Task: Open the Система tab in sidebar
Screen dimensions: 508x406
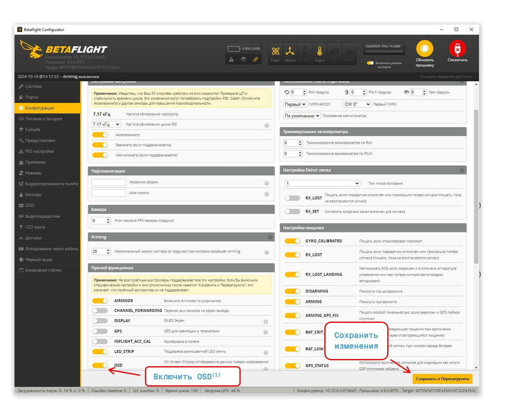Action: coord(47,86)
